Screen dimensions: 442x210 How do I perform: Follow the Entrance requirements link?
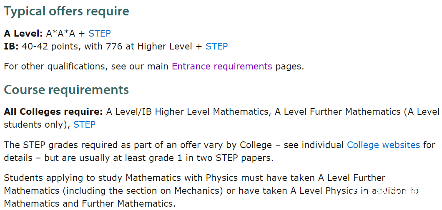(222, 67)
